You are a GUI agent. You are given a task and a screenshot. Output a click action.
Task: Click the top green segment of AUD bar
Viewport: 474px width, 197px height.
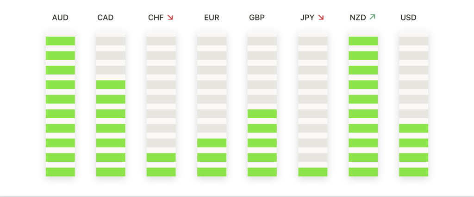coord(61,41)
